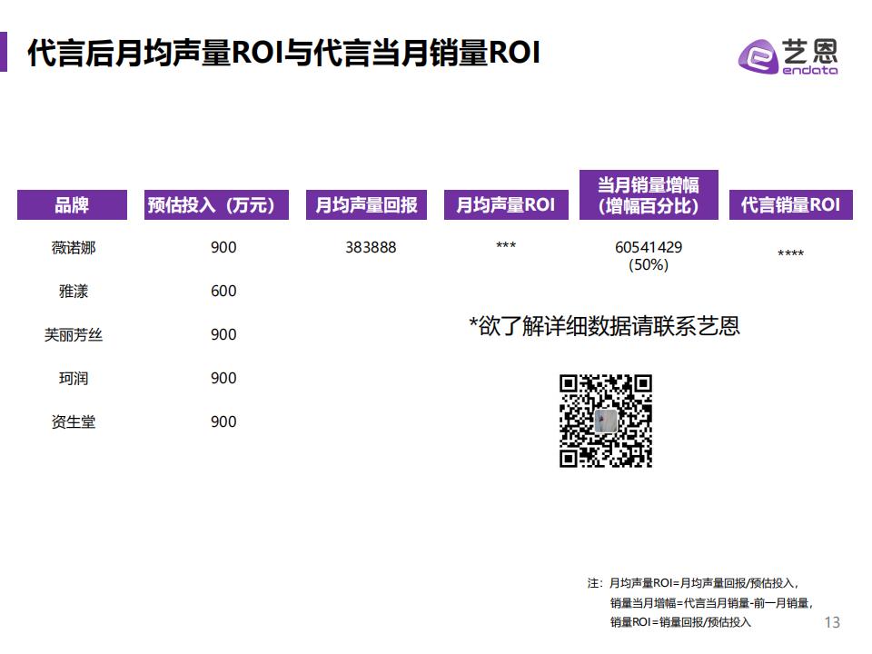Image resolution: width=872 pixels, height=654 pixels.
Task: Click the 月均声量回报 column header
Action: coord(366,204)
